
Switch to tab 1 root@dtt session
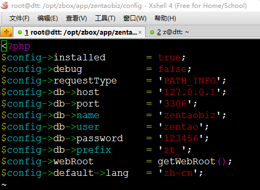[x=80, y=32]
